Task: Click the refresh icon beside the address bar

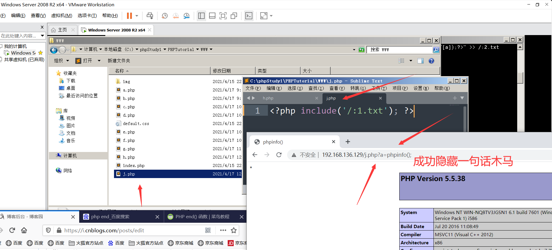Action: (361, 50)
